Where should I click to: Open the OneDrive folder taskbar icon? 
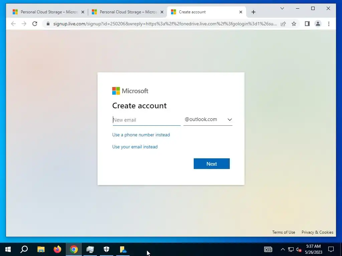coord(123,249)
